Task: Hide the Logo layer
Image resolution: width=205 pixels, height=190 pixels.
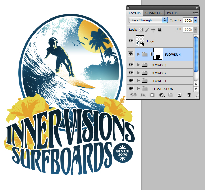Action: [x=131, y=41]
